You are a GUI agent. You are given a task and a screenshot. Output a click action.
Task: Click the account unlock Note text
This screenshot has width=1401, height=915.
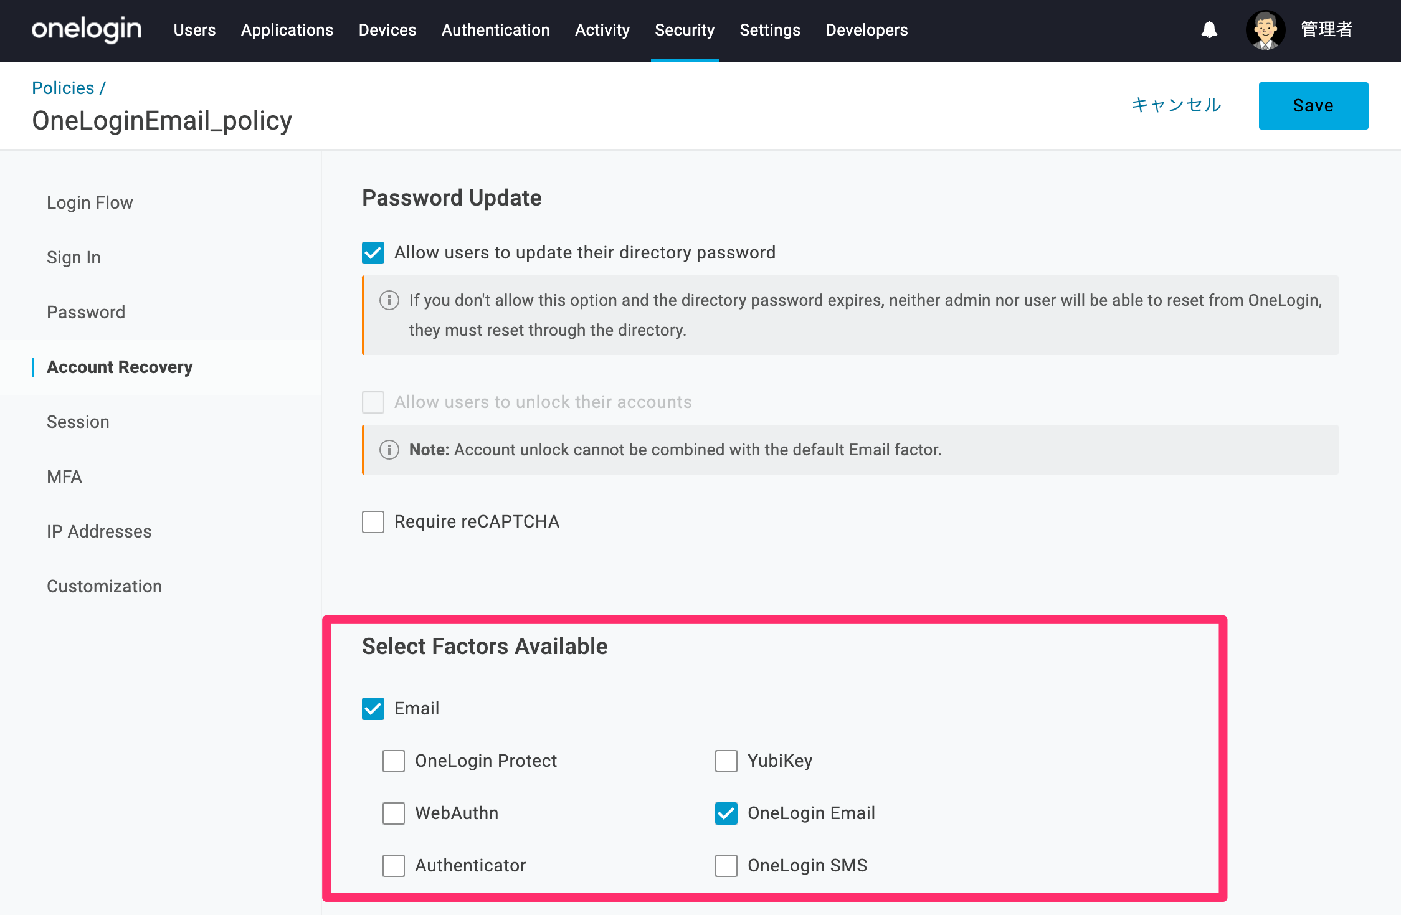point(675,450)
